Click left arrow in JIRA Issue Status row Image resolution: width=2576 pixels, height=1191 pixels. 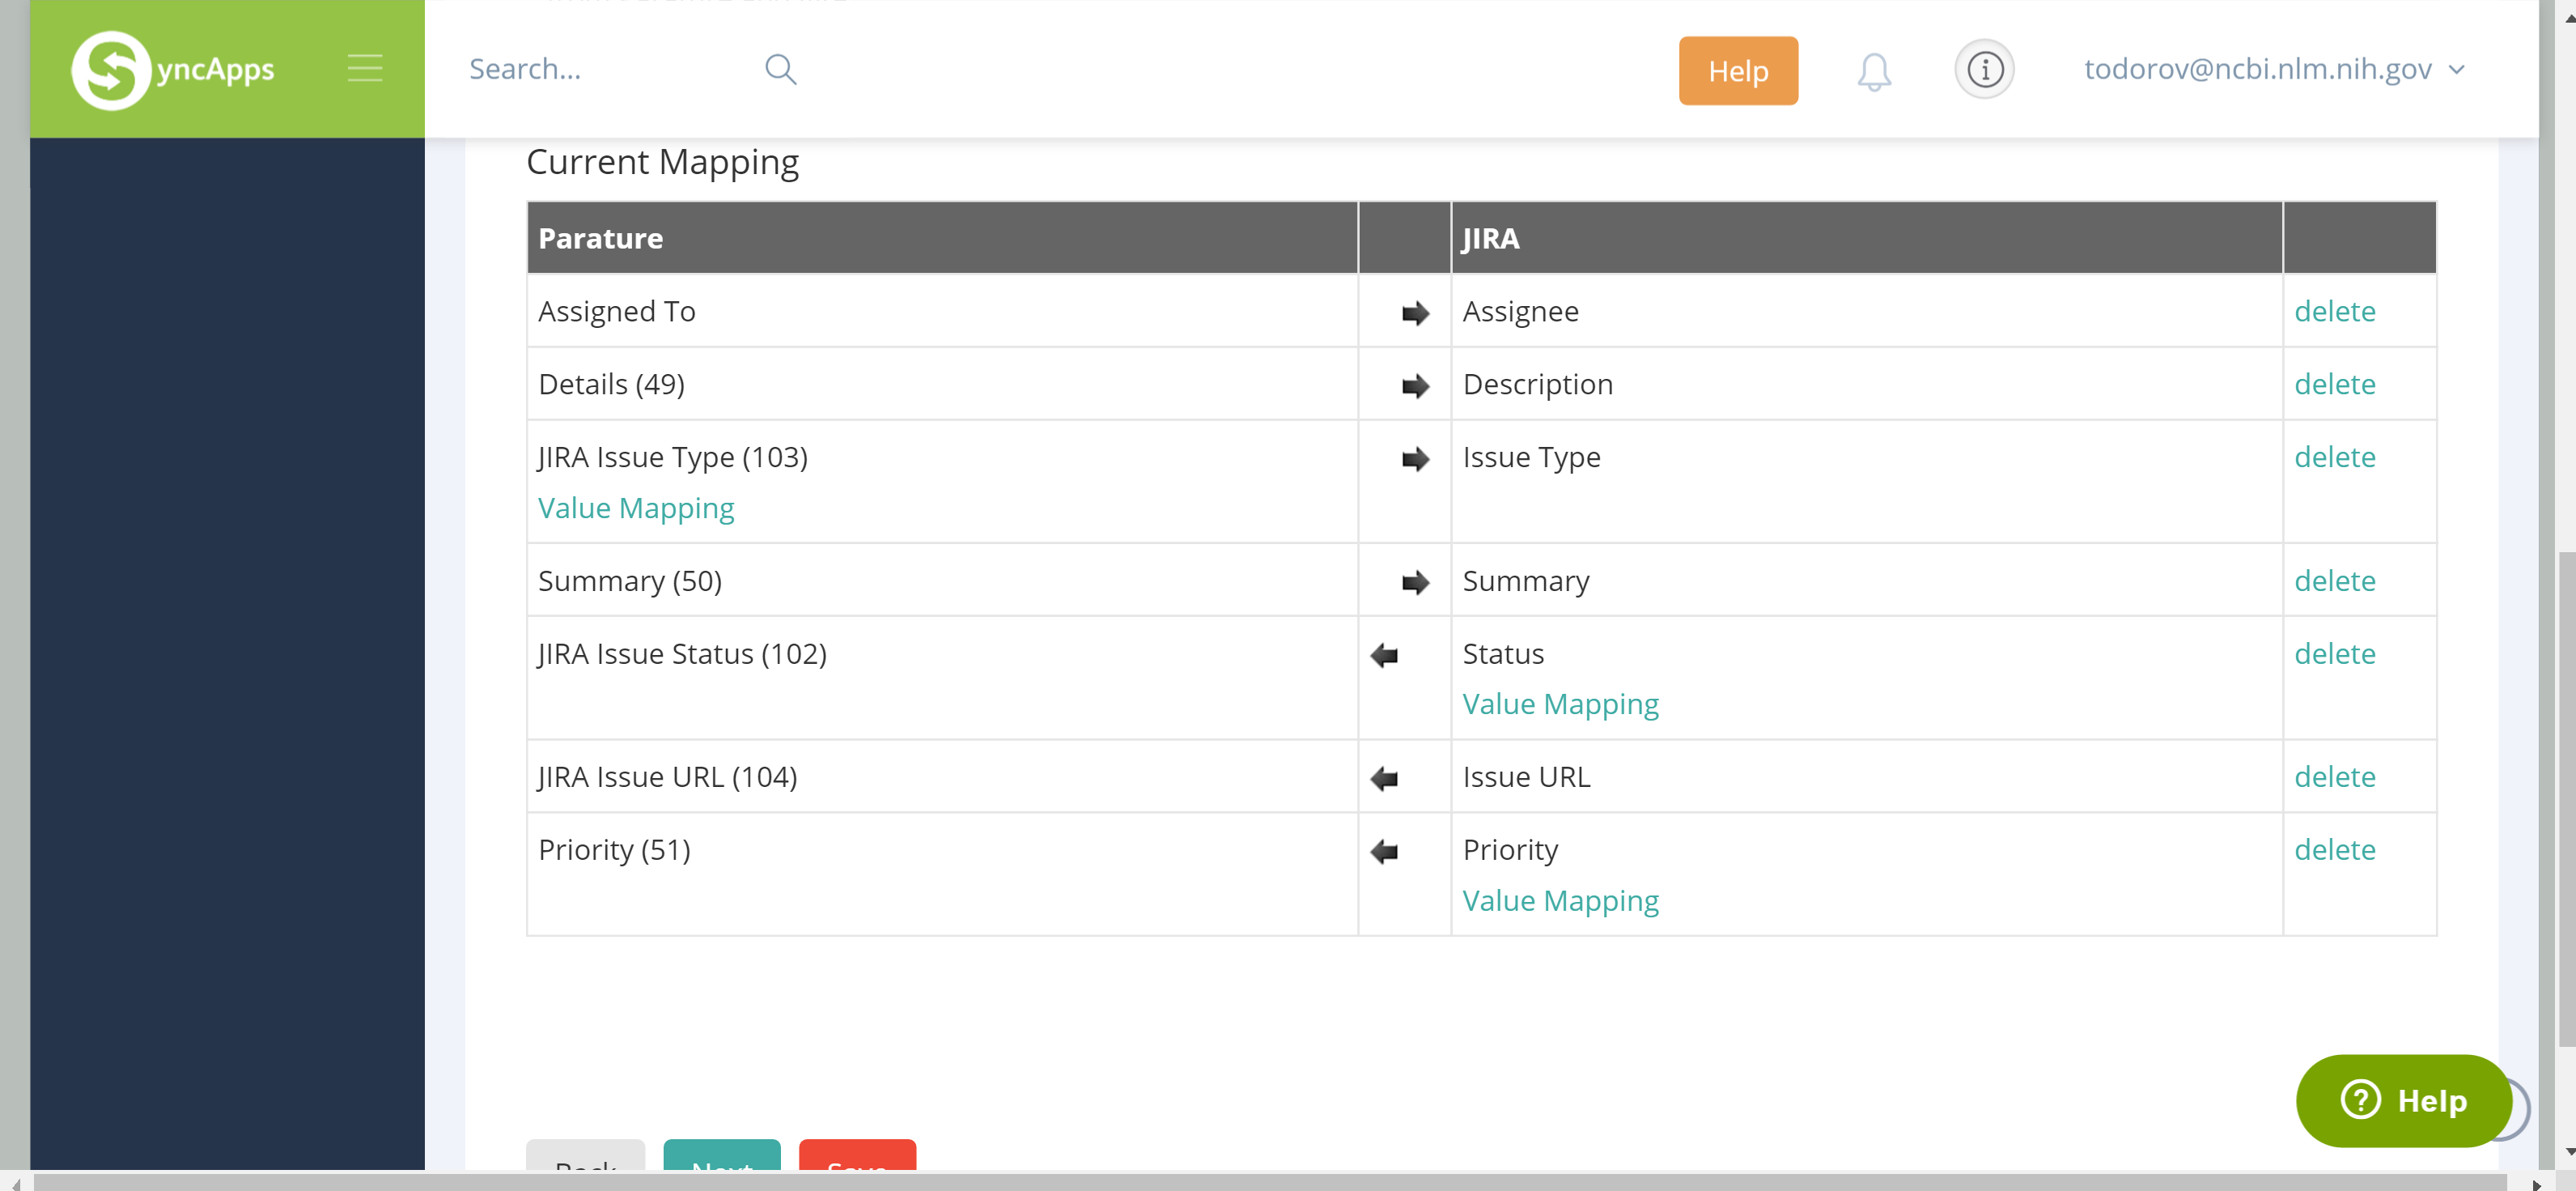click(x=1384, y=656)
